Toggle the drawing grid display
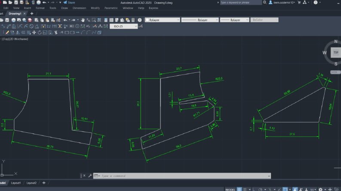The width and height of the screenshot is (341, 191). tap(239, 189)
